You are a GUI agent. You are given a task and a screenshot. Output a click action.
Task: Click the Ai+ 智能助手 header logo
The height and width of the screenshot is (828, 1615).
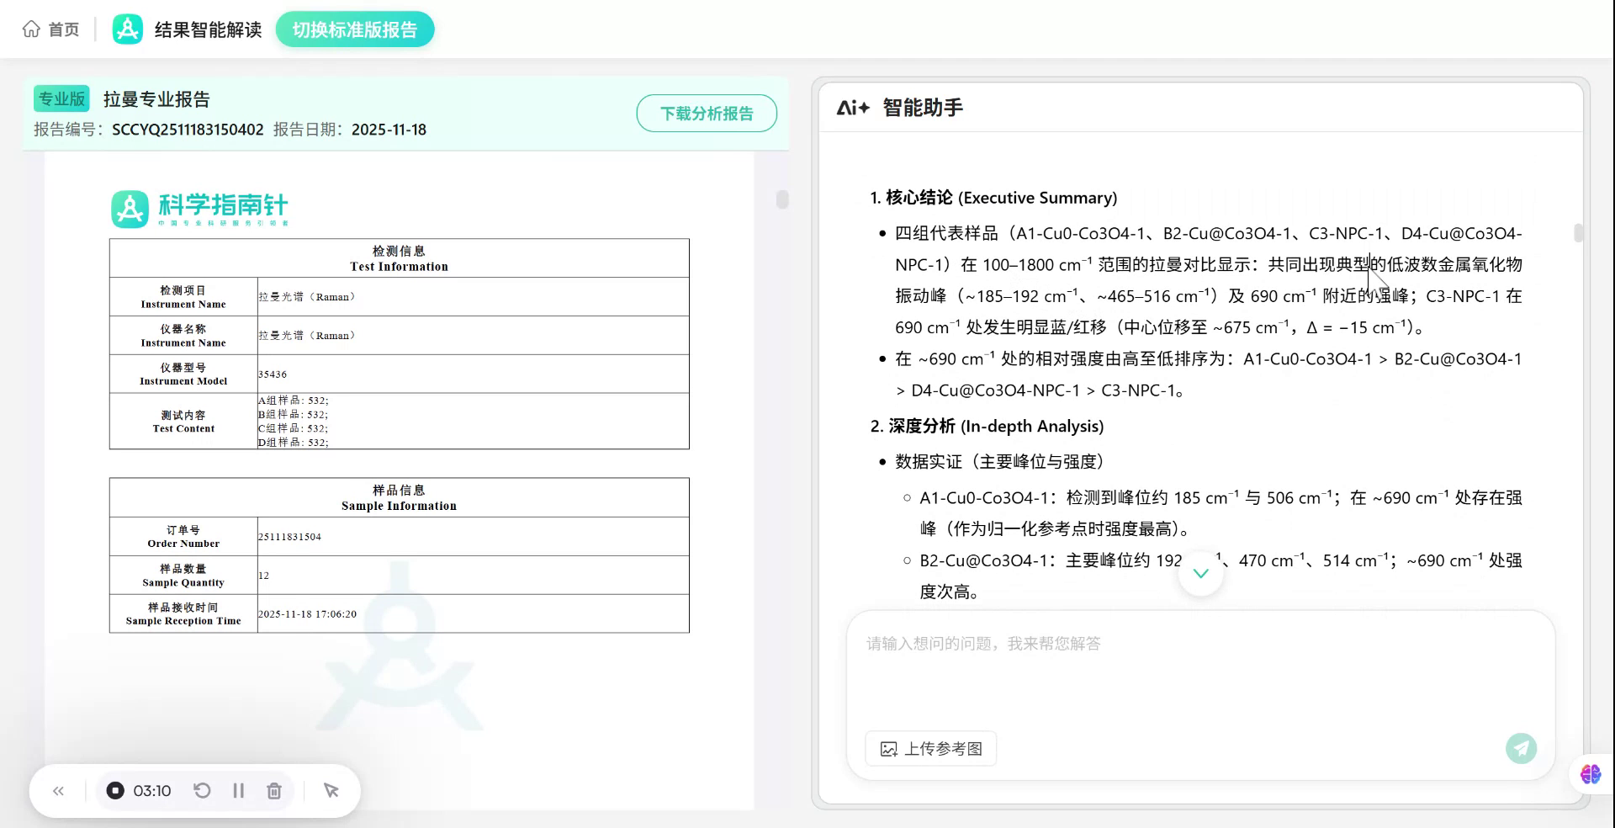point(855,108)
